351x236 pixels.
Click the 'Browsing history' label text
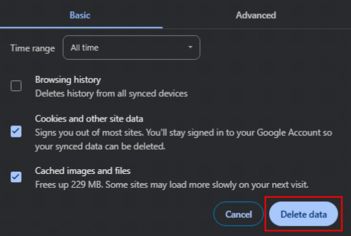(x=68, y=80)
